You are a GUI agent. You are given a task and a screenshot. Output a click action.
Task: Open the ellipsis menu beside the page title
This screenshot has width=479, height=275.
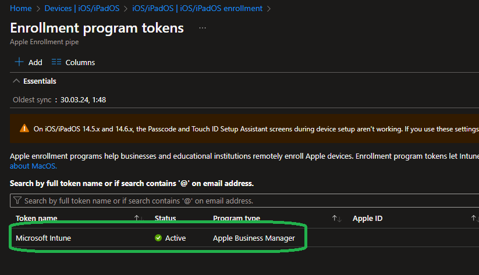tap(203, 28)
